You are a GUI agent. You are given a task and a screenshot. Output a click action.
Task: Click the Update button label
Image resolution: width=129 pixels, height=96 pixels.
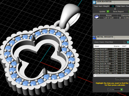102,11
